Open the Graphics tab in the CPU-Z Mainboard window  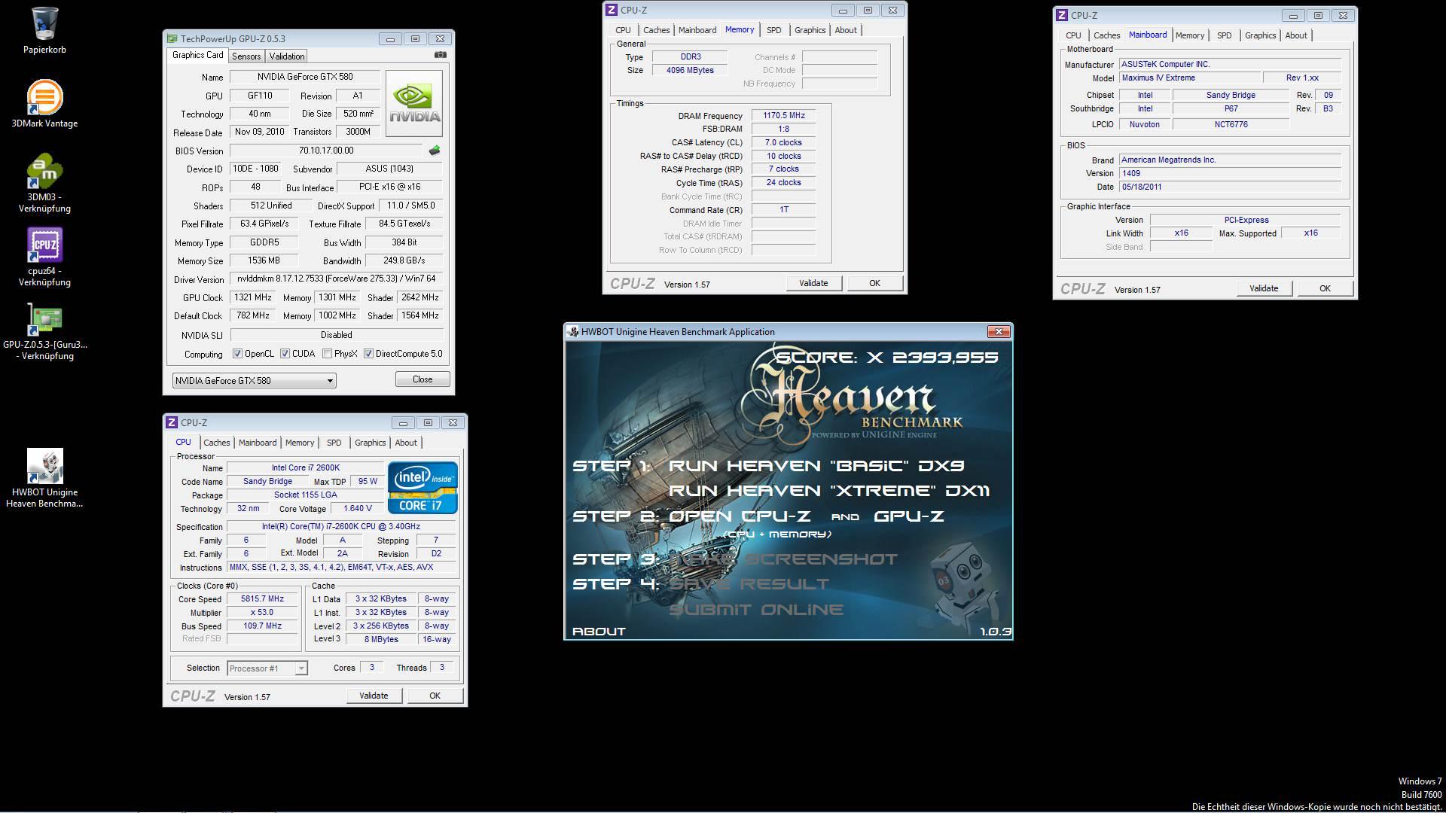1260,35
